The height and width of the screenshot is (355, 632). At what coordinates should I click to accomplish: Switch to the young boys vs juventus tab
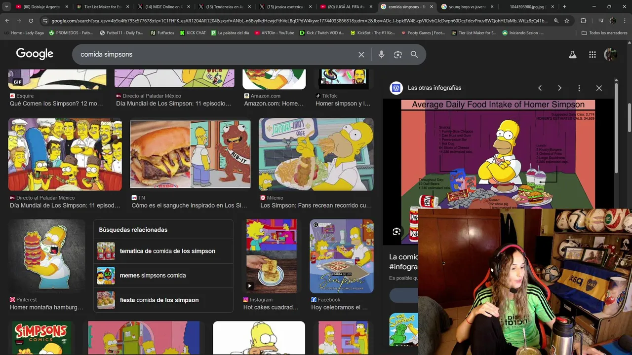click(467, 7)
